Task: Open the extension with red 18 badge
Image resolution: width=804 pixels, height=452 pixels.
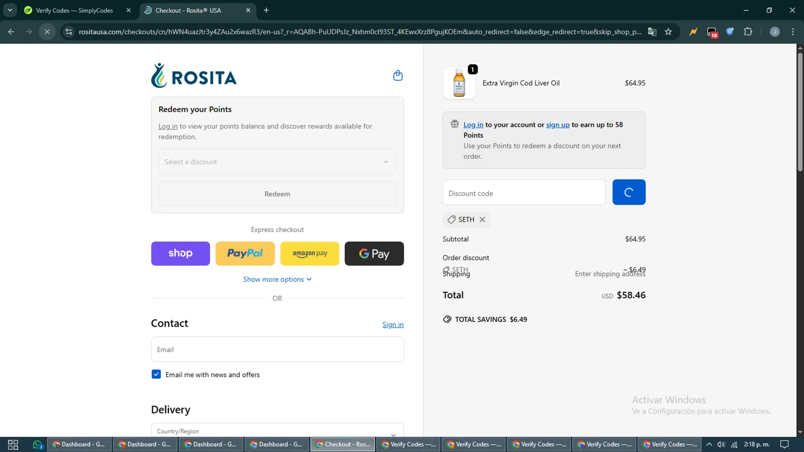Action: click(712, 32)
